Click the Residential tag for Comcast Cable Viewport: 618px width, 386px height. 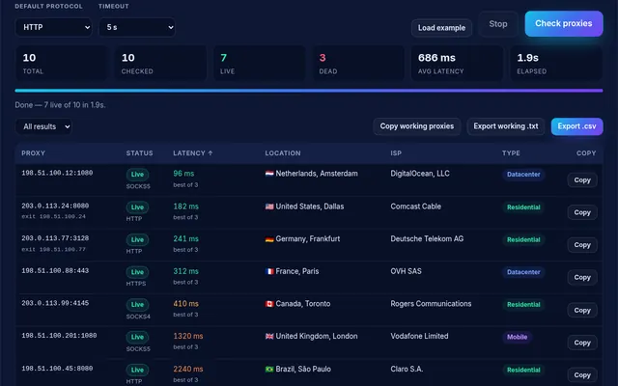[x=523, y=207]
